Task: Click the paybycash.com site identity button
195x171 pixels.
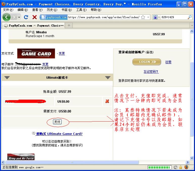Action: coord(54,17)
